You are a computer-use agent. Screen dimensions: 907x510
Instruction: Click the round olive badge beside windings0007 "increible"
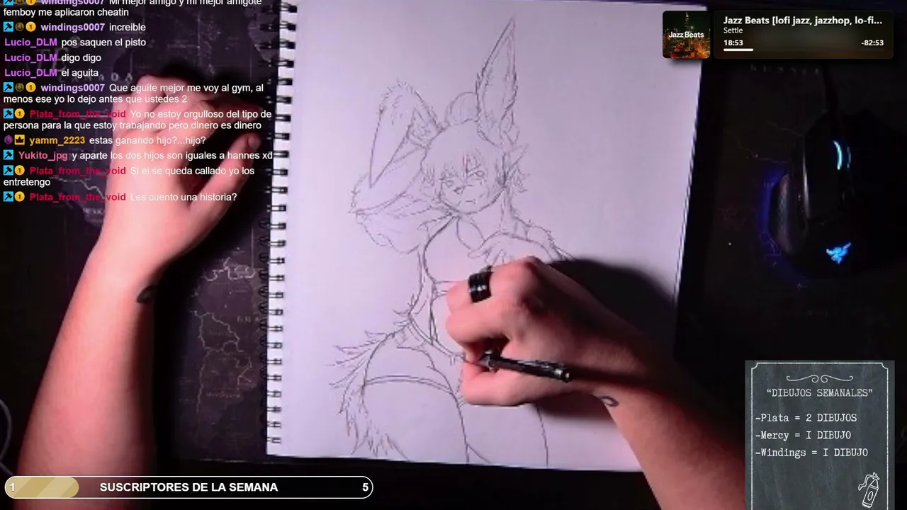coord(20,27)
